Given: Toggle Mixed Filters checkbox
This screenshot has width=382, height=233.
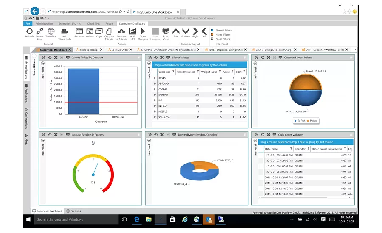Looking at the screenshot, I should [x=213, y=35].
